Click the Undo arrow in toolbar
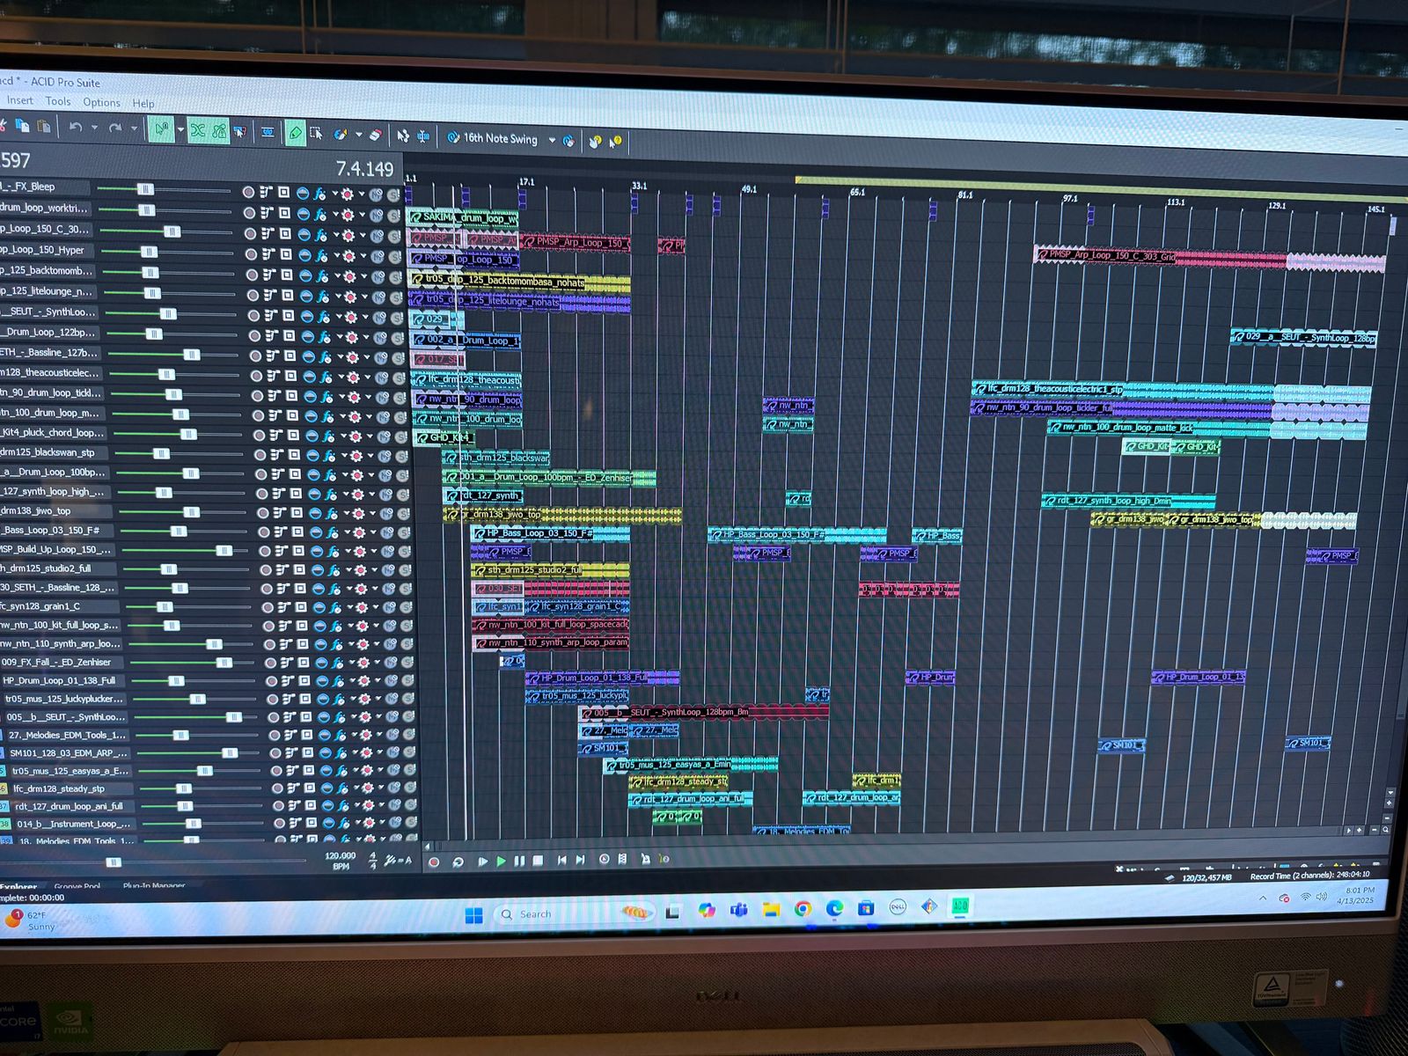The image size is (1408, 1056). [76, 128]
